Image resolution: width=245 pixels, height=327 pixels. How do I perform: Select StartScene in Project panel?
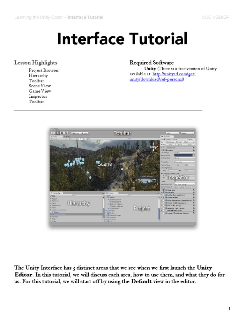pyautogui.click(x=115, y=209)
